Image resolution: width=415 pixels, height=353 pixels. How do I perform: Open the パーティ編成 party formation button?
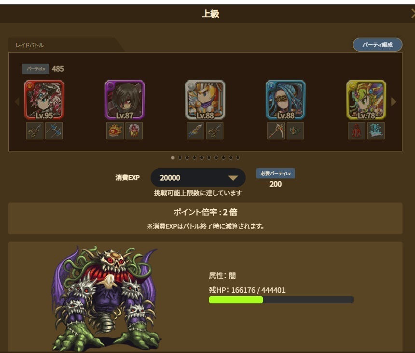click(377, 45)
